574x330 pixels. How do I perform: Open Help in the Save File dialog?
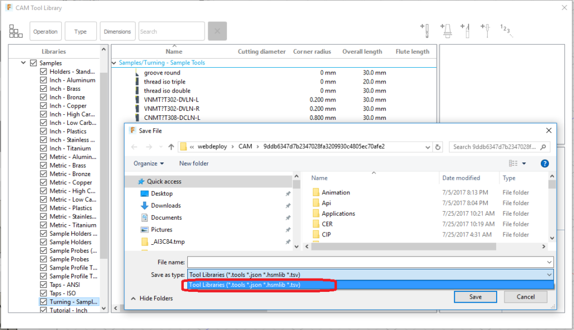[x=545, y=164]
